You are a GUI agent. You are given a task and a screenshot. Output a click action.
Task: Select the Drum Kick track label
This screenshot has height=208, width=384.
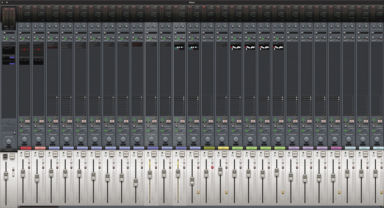[54, 148]
